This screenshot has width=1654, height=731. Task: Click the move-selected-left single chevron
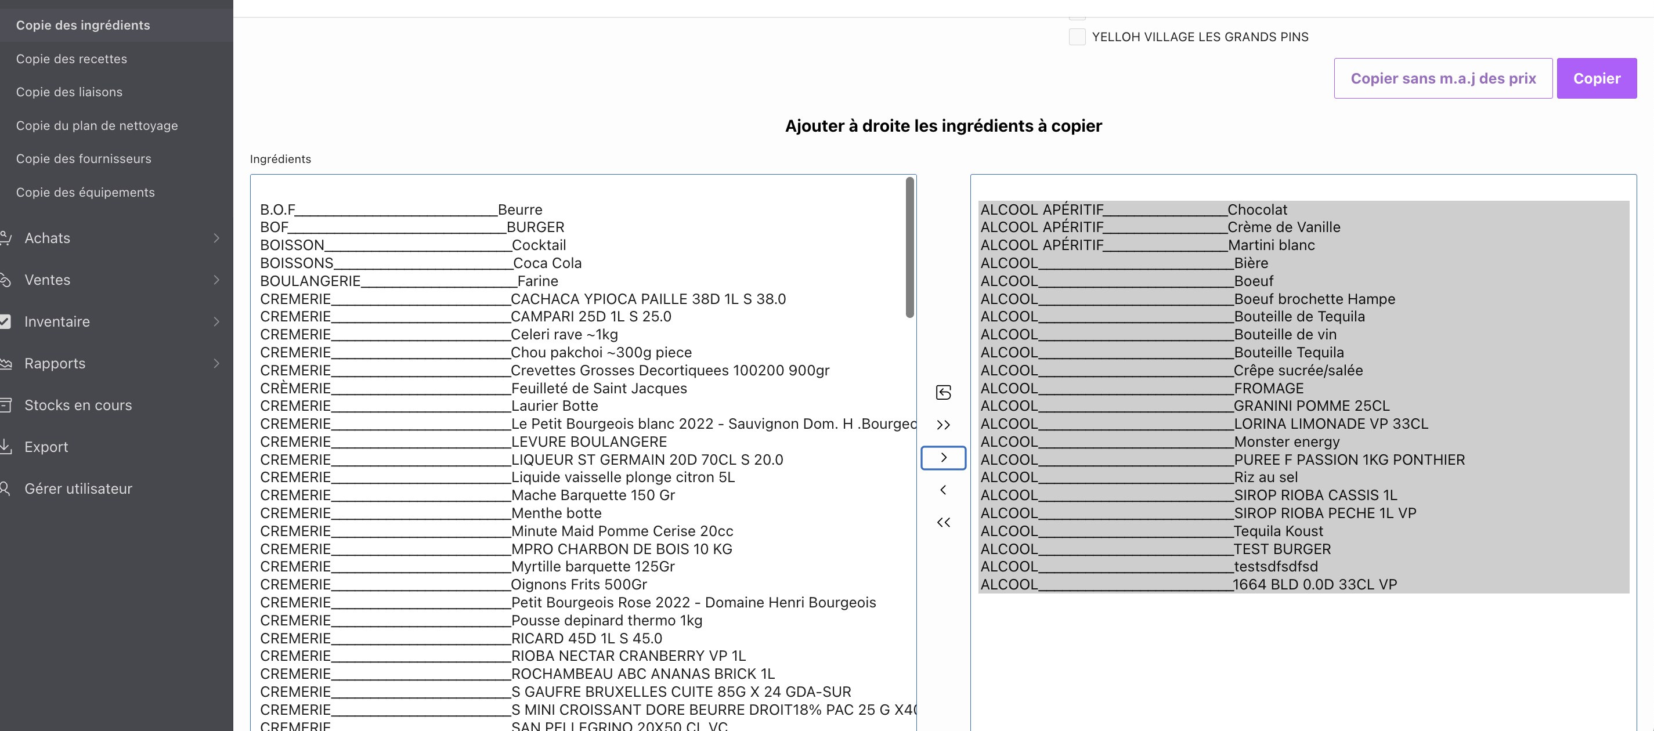tap(943, 490)
